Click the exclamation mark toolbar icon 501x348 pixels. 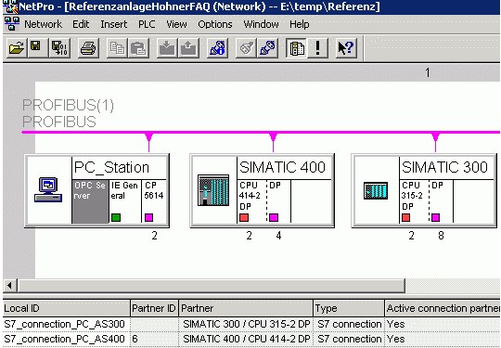pos(317,48)
